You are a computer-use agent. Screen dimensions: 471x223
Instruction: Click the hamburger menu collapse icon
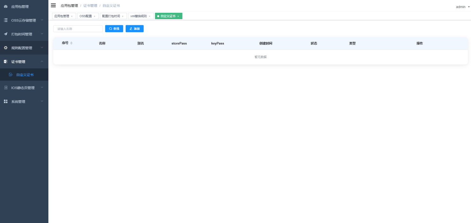tap(53, 5)
